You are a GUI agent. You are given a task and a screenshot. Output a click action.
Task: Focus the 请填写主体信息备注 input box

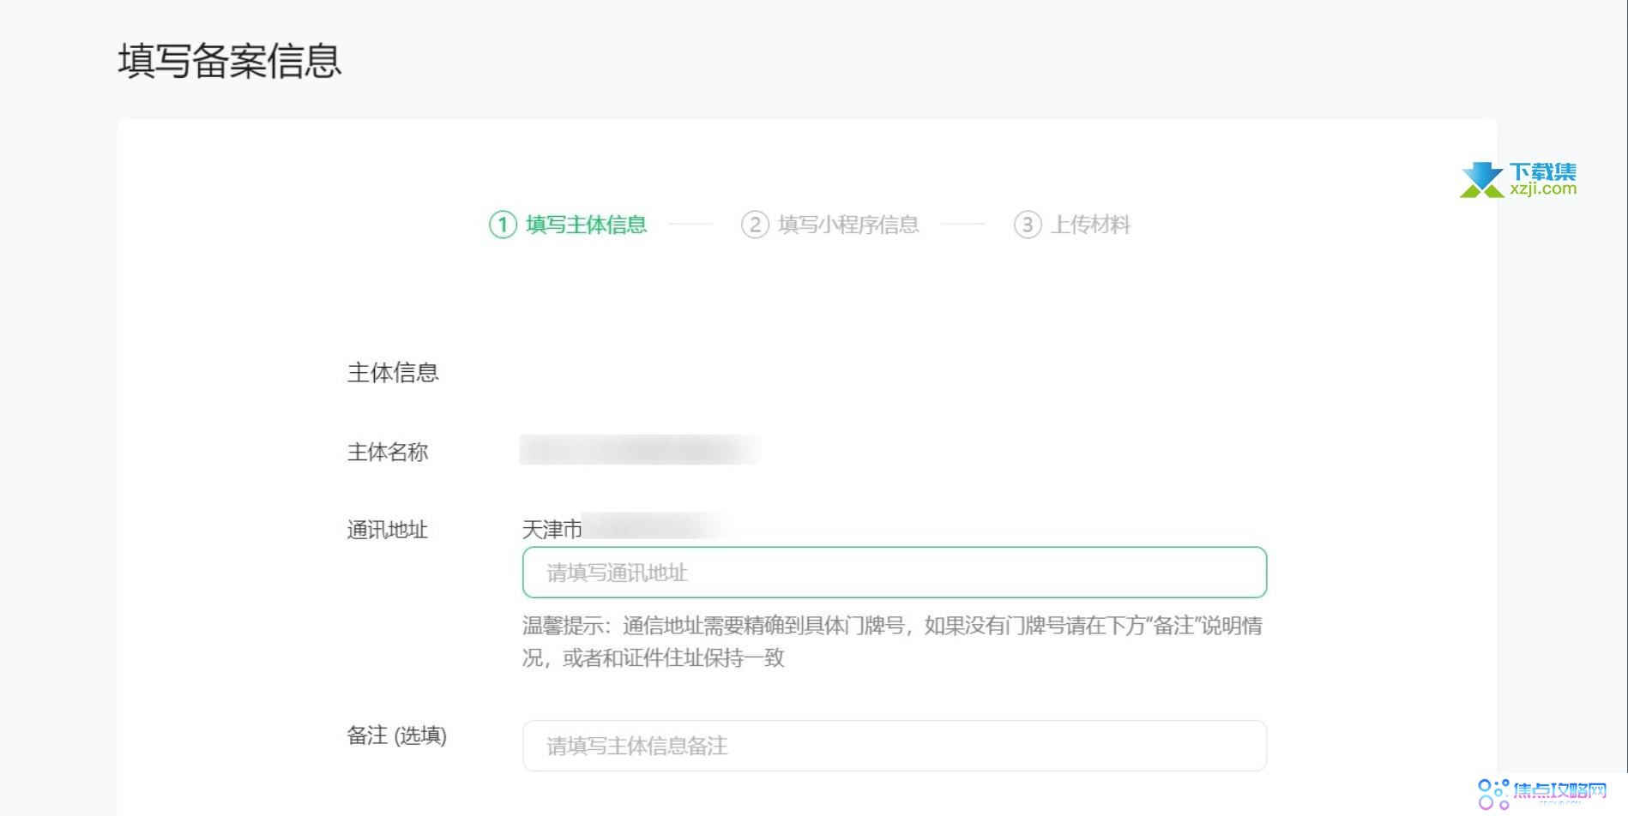(895, 745)
